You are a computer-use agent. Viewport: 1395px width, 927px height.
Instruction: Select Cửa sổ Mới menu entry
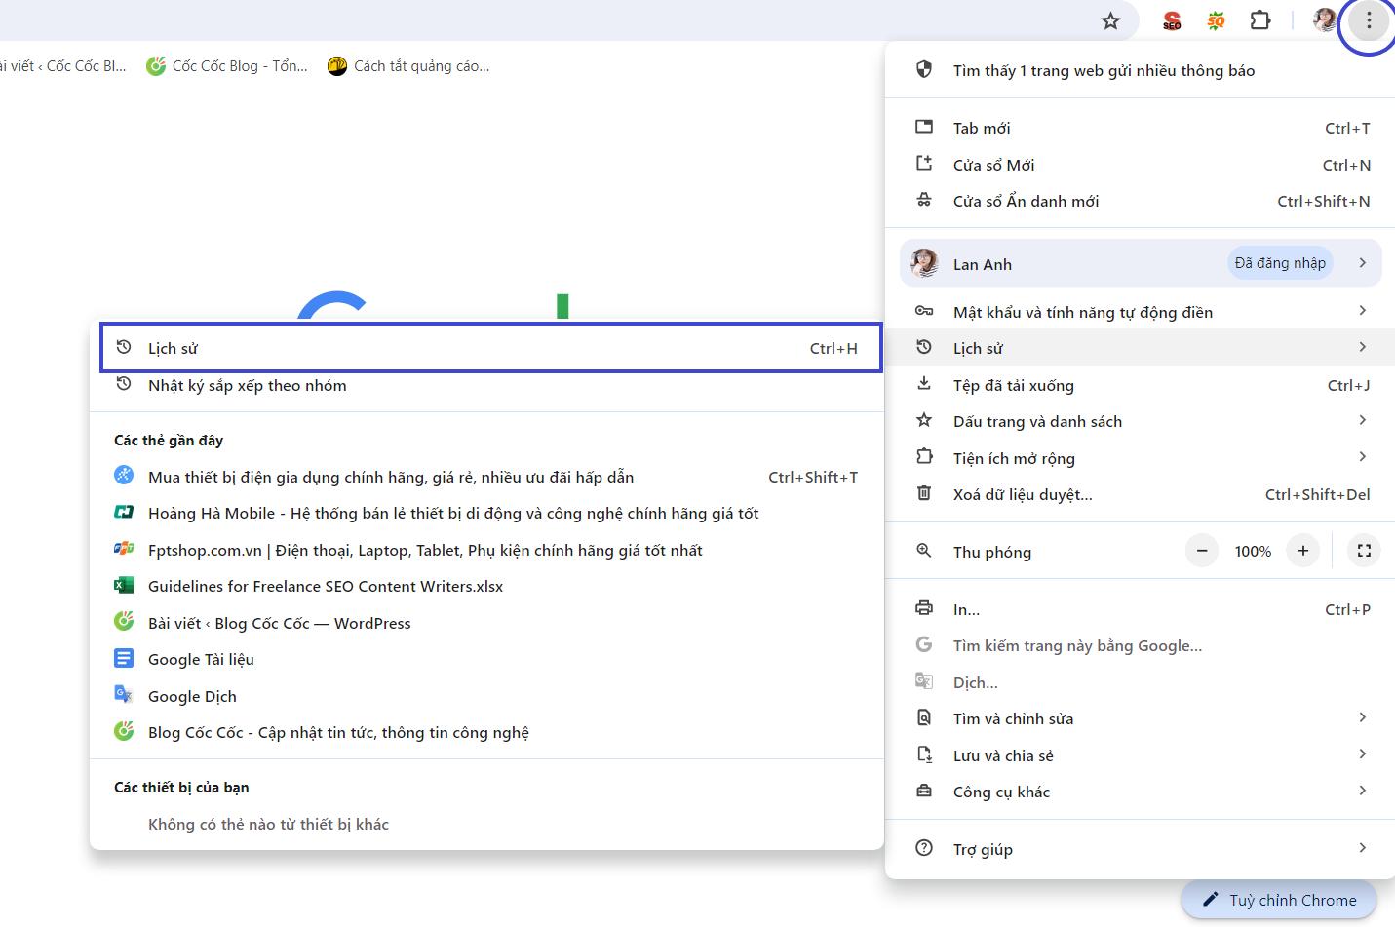(1141, 165)
